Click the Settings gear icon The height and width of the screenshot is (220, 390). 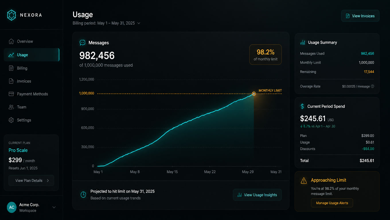tap(11, 120)
